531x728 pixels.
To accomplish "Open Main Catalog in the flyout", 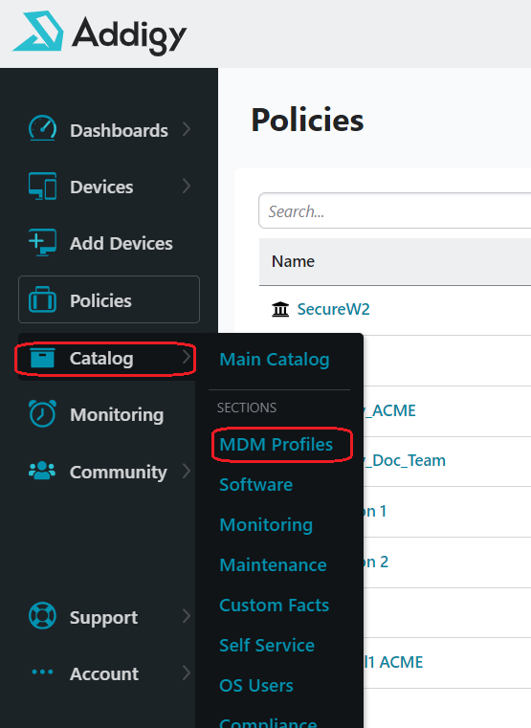I will pos(275,360).
